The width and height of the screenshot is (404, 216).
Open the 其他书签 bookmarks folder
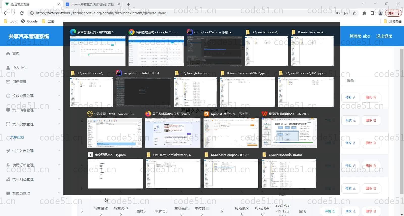pyautogui.click(x=393, y=21)
